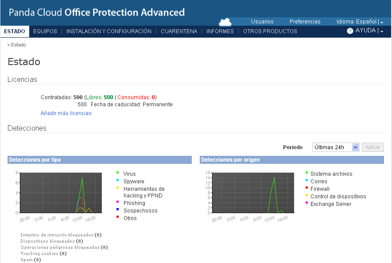The width and height of the screenshot is (392, 263).
Task: Click the 'Sistema archivos' legend label
Action: 331,174
